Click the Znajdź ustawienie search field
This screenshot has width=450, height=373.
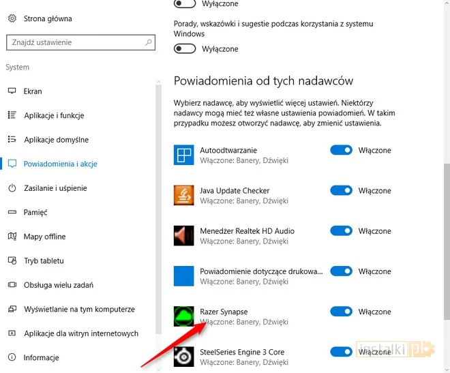[75, 42]
